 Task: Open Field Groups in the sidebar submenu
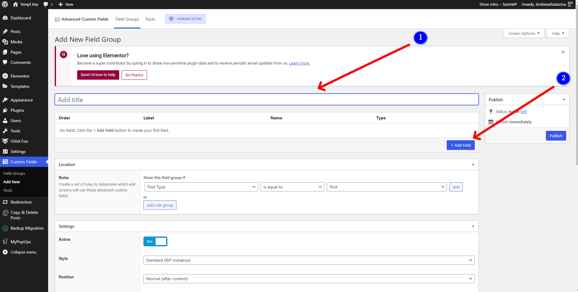coord(14,173)
